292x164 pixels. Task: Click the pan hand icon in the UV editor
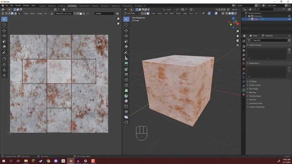(x=118, y=23)
